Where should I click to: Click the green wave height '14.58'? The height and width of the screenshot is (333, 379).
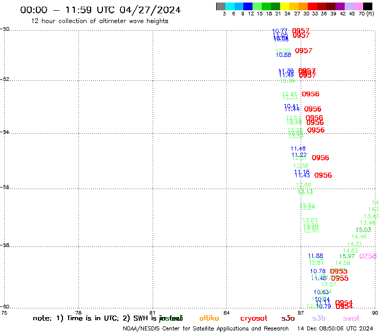343,263
